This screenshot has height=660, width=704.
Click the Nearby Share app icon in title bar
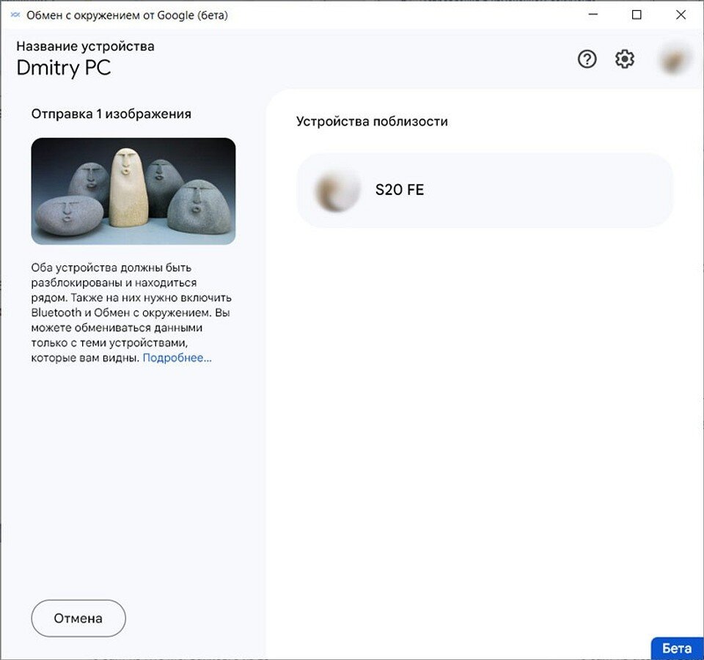coord(15,15)
